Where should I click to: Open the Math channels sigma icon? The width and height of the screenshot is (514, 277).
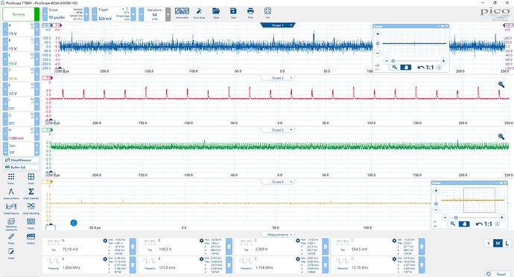click(x=31, y=192)
